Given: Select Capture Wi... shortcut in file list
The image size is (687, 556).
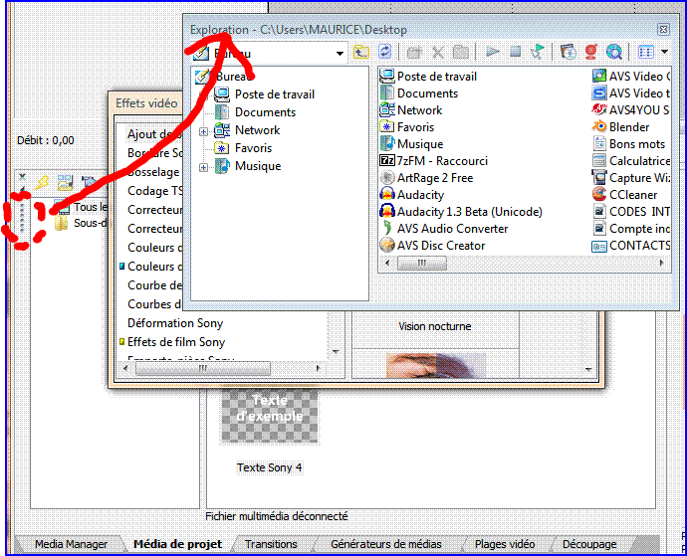Looking at the screenshot, I should (631, 178).
